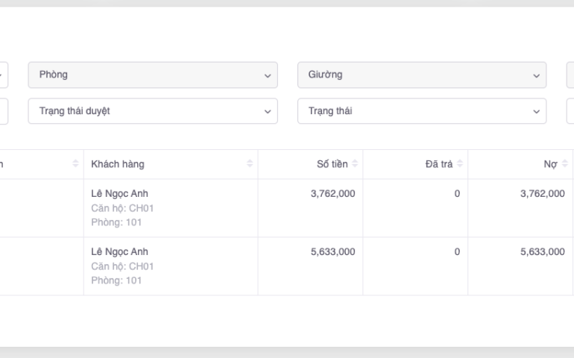Screen dimensions: 574x358
Task: Expand the Trạng thái dropdown below Giường
Action: tap(421, 111)
